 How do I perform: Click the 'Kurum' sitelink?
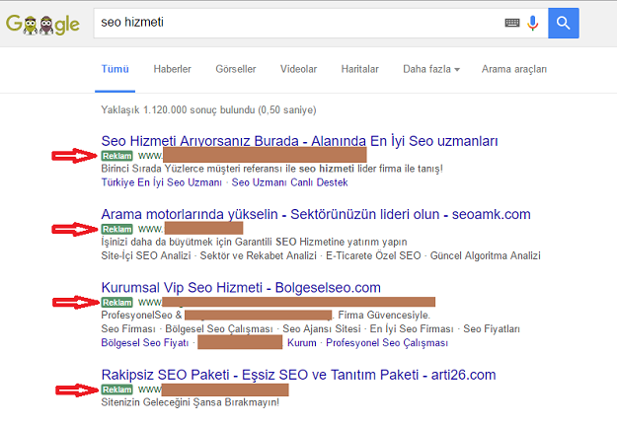coord(302,343)
